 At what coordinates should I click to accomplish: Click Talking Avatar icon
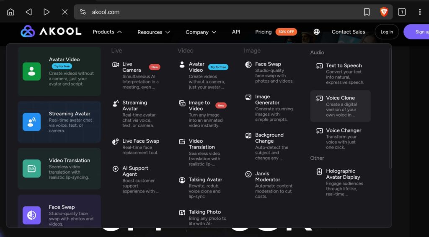(x=182, y=180)
